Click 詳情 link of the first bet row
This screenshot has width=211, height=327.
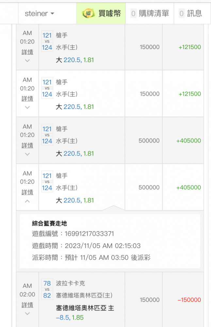pyautogui.click(x=27, y=52)
